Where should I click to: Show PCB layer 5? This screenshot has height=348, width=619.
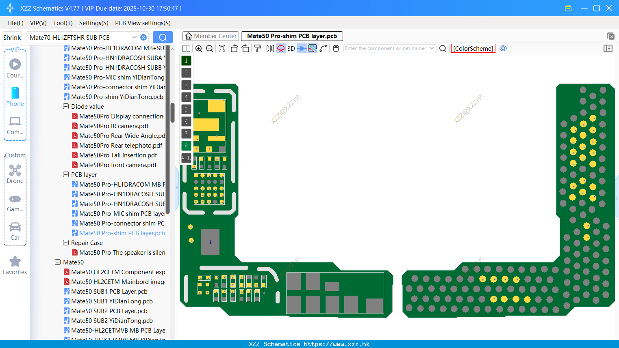(x=186, y=109)
